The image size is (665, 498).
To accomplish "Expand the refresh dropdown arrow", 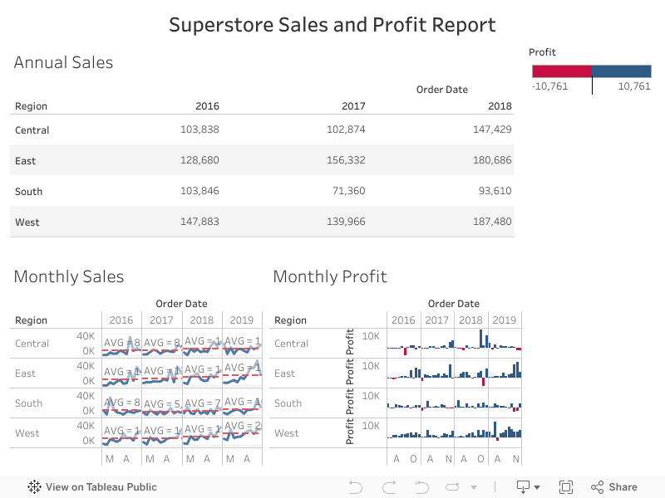I will coord(474,488).
